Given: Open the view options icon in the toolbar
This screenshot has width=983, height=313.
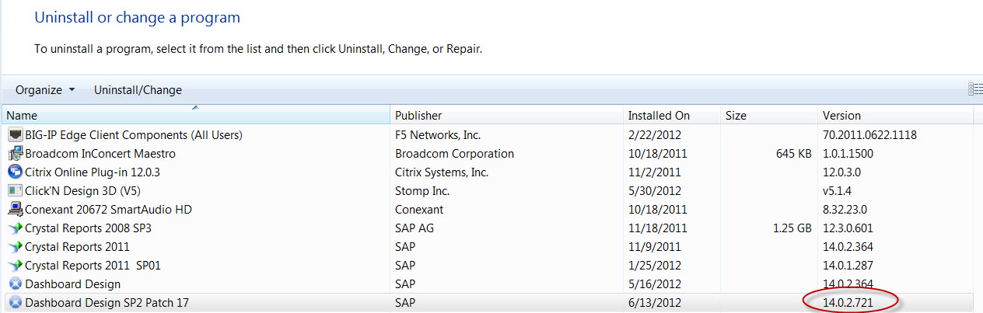Looking at the screenshot, I should 975,89.
